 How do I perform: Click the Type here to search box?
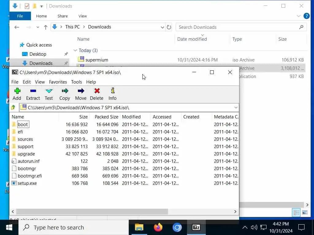[74, 227]
